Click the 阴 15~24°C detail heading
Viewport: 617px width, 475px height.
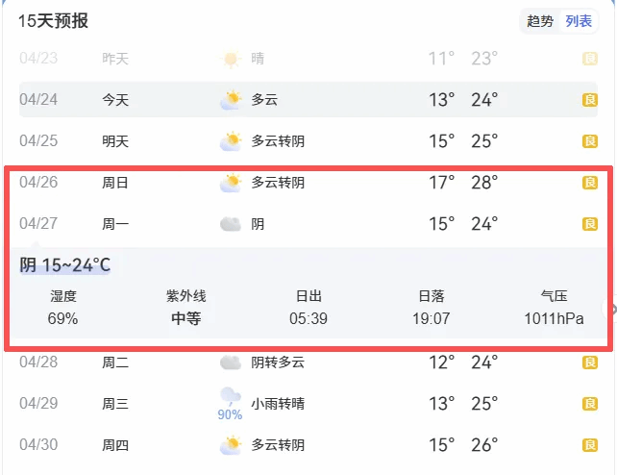(65, 264)
